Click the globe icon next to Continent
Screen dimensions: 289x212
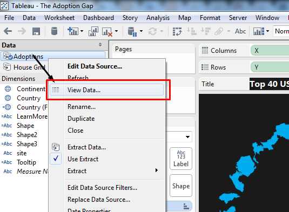[x=8, y=88]
